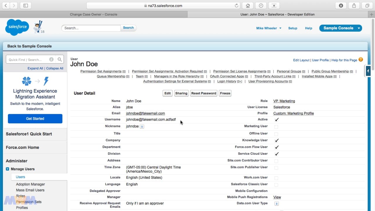Viewport: 375px width, 211px height.
Task: Toggle the Site.com Contributor User checkbox
Action: [x=276, y=161]
